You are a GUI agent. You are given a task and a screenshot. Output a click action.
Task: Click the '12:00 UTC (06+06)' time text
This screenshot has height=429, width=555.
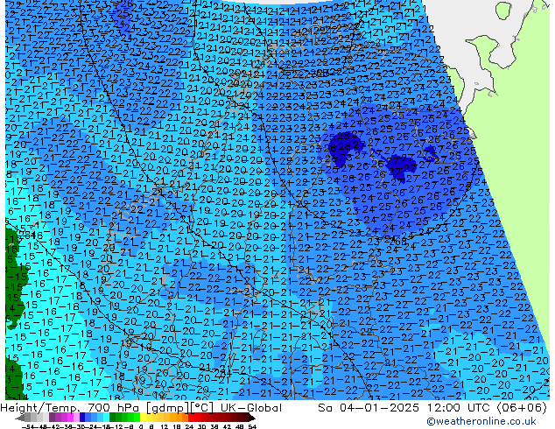[487, 408]
